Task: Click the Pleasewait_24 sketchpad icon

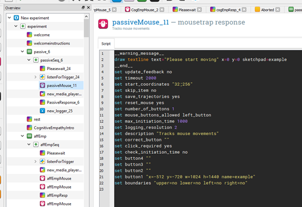Action: coord(43,68)
